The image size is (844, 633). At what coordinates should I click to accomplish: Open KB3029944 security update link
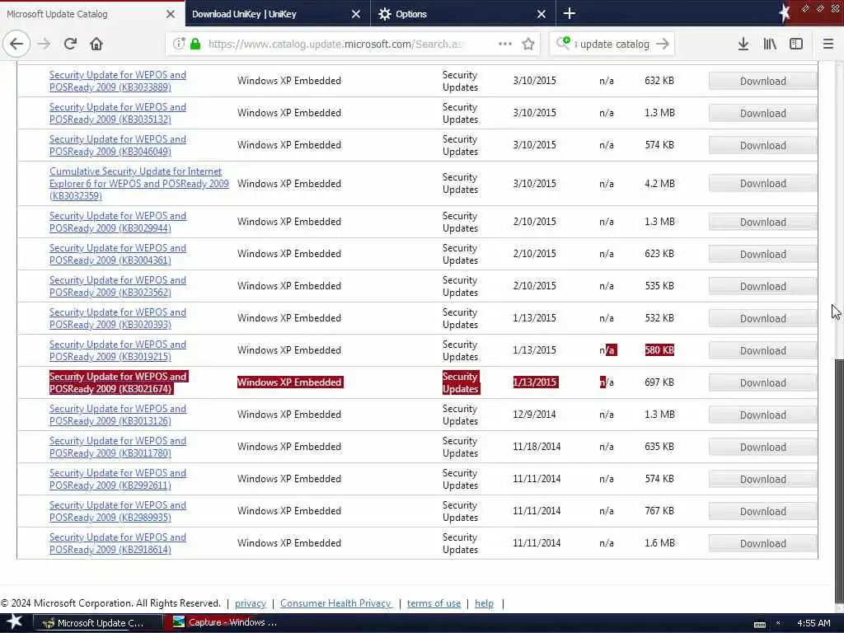tap(117, 222)
